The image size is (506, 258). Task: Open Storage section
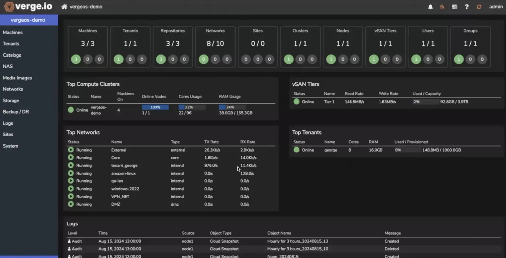(x=11, y=100)
